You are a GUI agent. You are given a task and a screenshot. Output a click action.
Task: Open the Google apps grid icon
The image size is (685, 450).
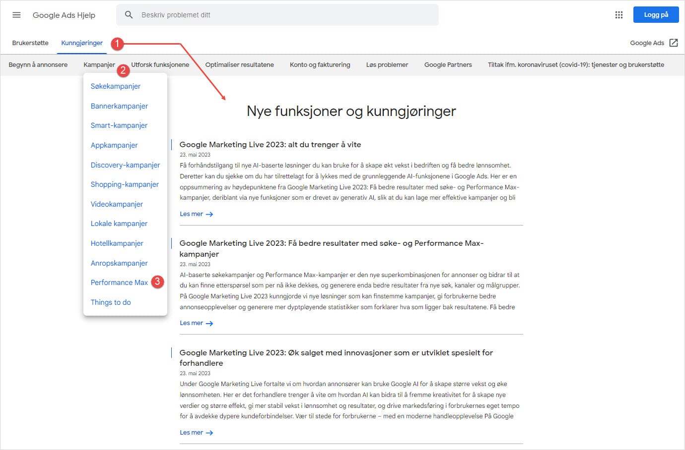tap(618, 15)
